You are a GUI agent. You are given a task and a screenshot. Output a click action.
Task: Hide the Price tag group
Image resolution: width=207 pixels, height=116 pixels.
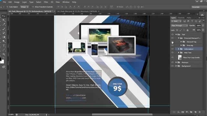[172, 45]
